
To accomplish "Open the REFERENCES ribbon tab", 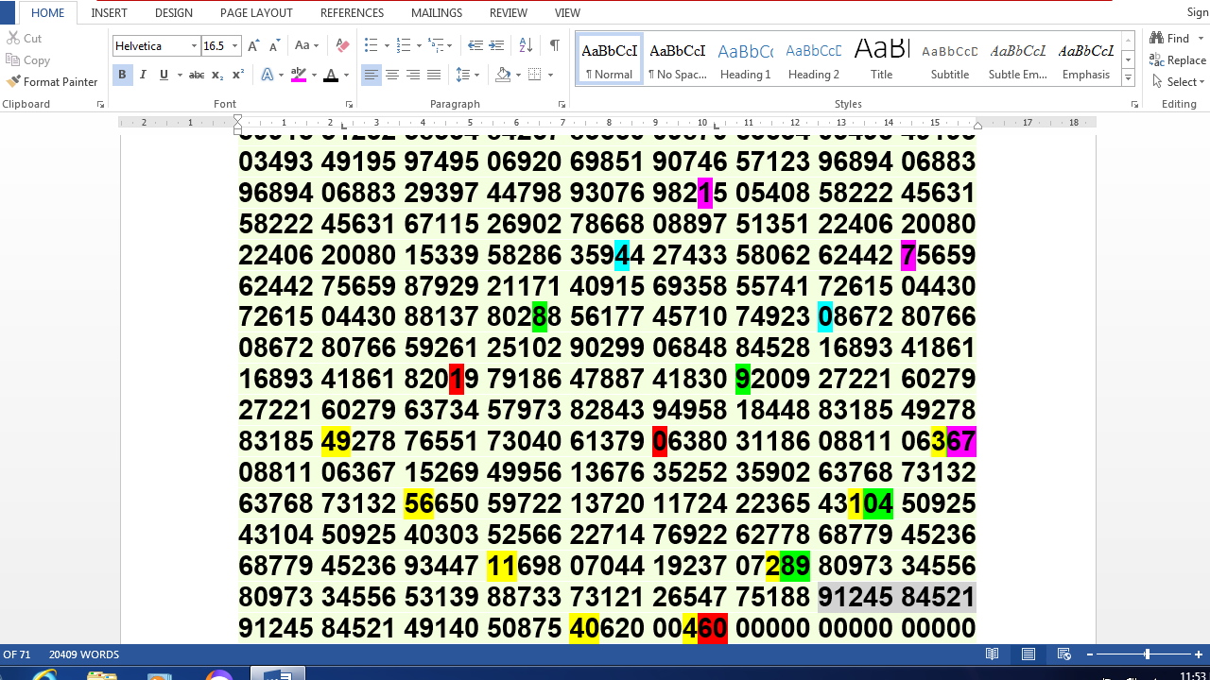I will tap(352, 13).
